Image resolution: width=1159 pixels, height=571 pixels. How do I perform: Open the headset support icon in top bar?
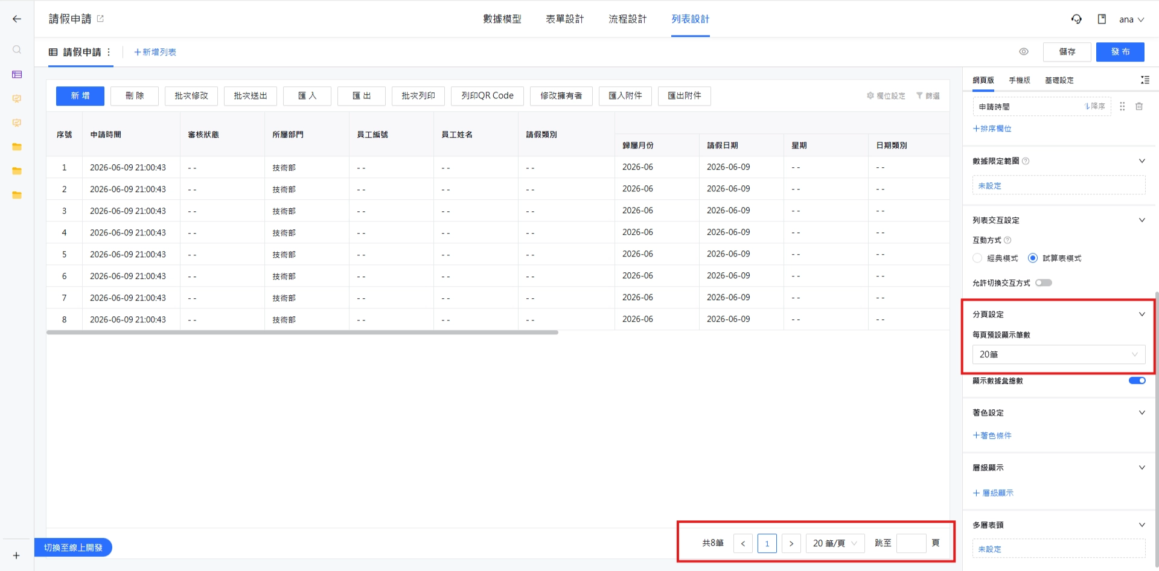(1076, 19)
